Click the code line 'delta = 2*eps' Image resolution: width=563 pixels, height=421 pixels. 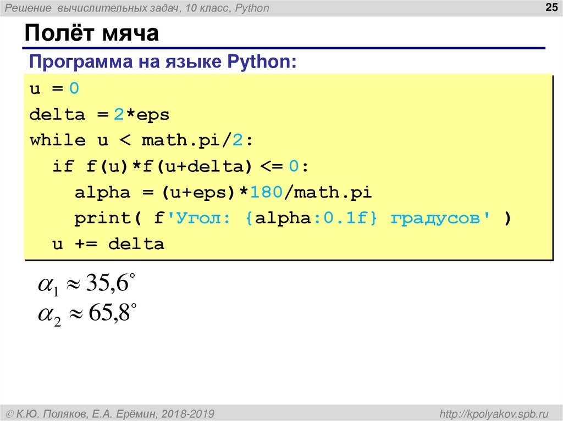pos(99,115)
